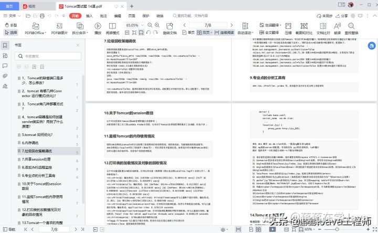Select bookmark 6.内存调优
The width and height of the screenshot is (378, 233).
pos(48,143)
